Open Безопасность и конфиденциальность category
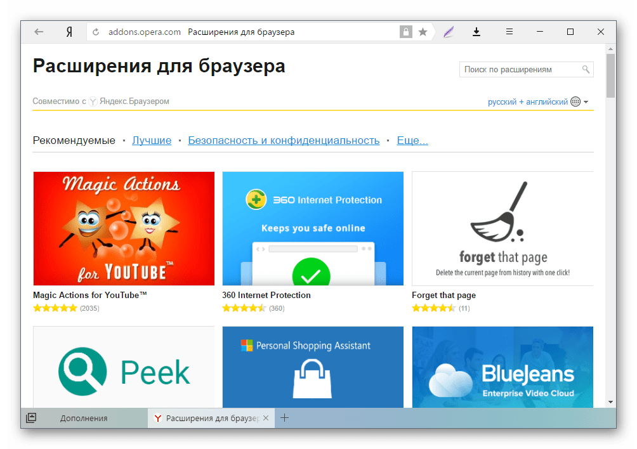The height and width of the screenshot is (449, 637). [x=284, y=140]
